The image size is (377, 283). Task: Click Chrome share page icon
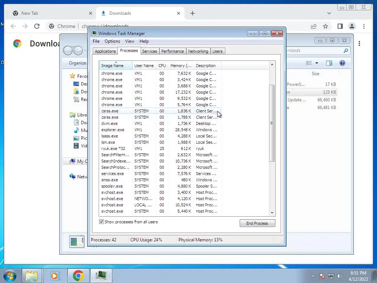pos(314,26)
